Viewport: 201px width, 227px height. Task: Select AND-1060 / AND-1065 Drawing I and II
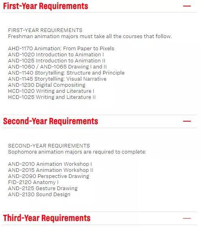57,67
